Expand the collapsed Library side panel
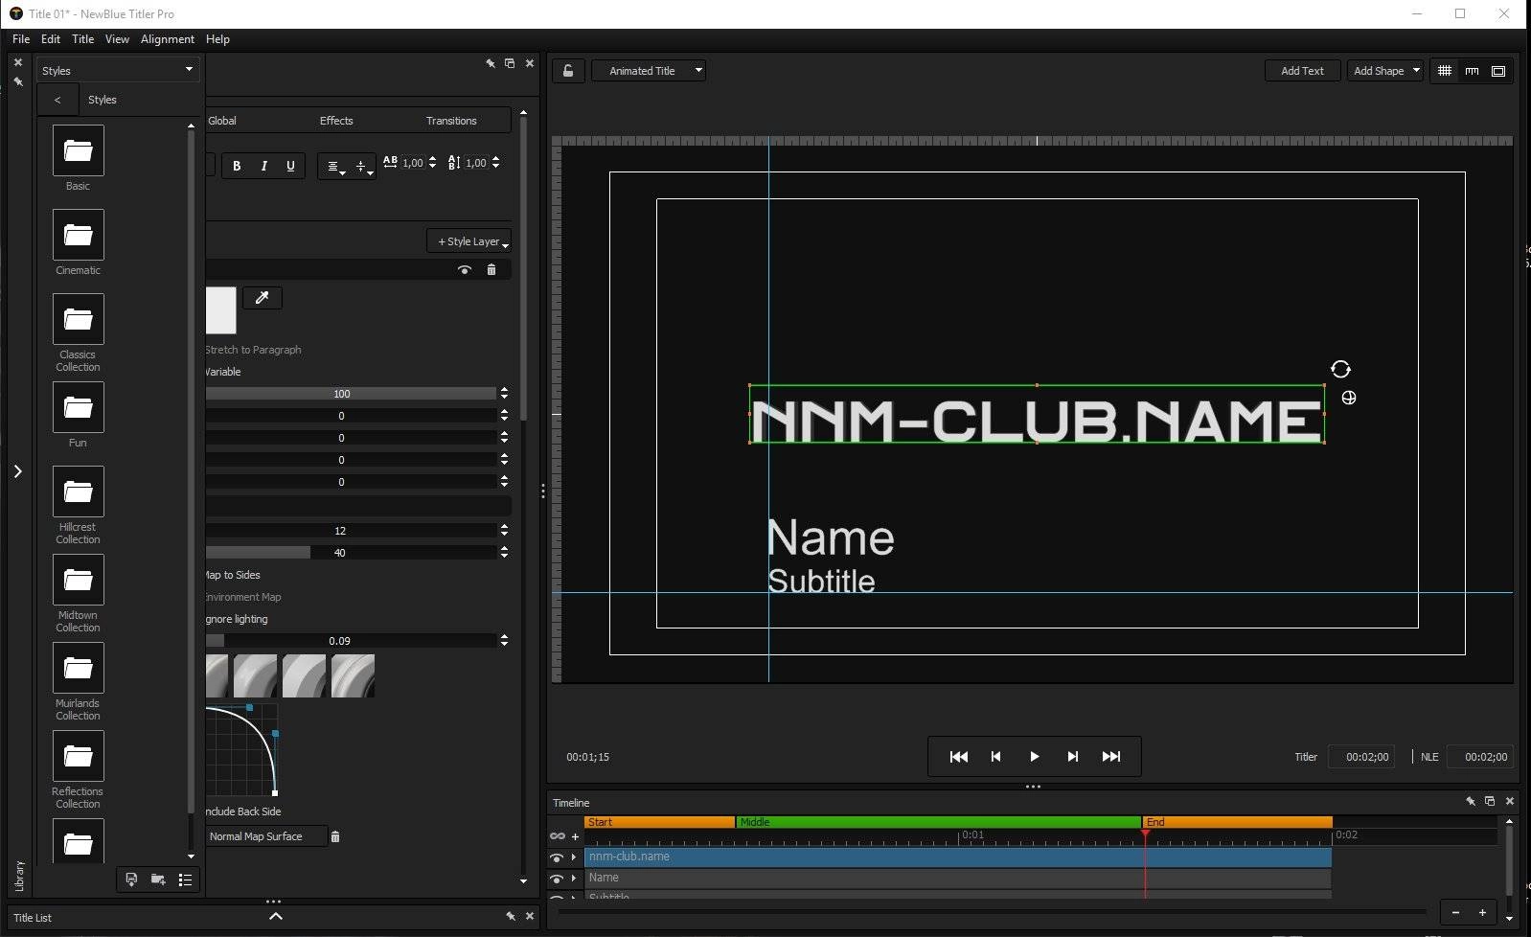 (x=17, y=470)
